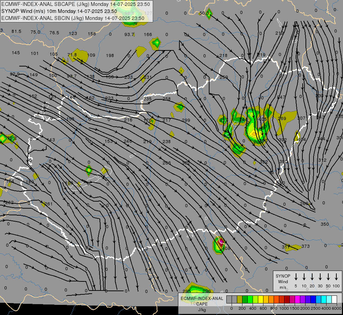Click the CAPE J/kg legend label
The width and height of the screenshot is (343, 315).
(x=202, y=307)
